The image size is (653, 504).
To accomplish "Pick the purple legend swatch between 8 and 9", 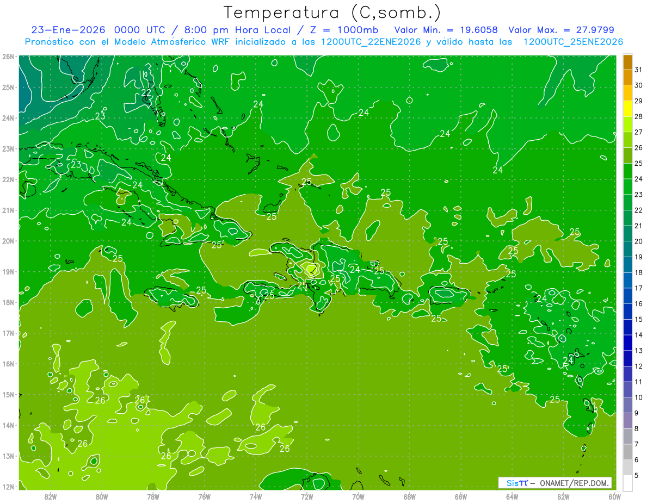I will tap(627, 421).
